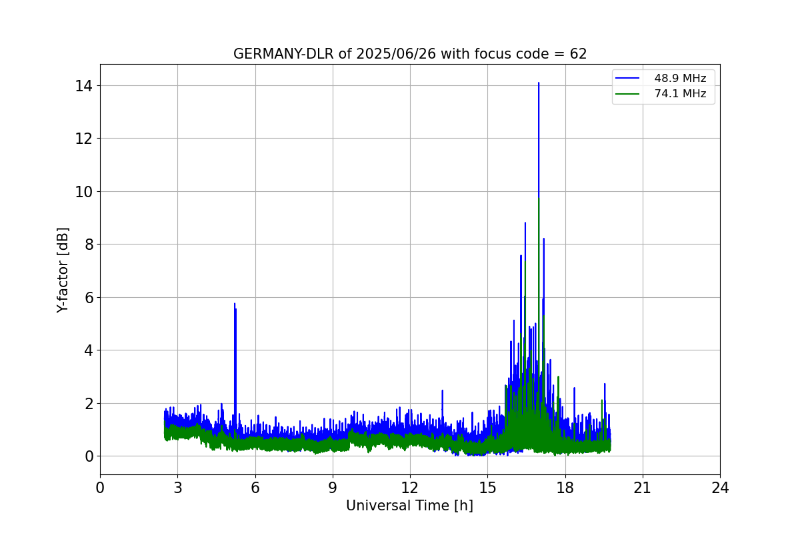Click y-axis tick label '14'
This screenshot has height=533, width=800.
click(x=85, y=86)
